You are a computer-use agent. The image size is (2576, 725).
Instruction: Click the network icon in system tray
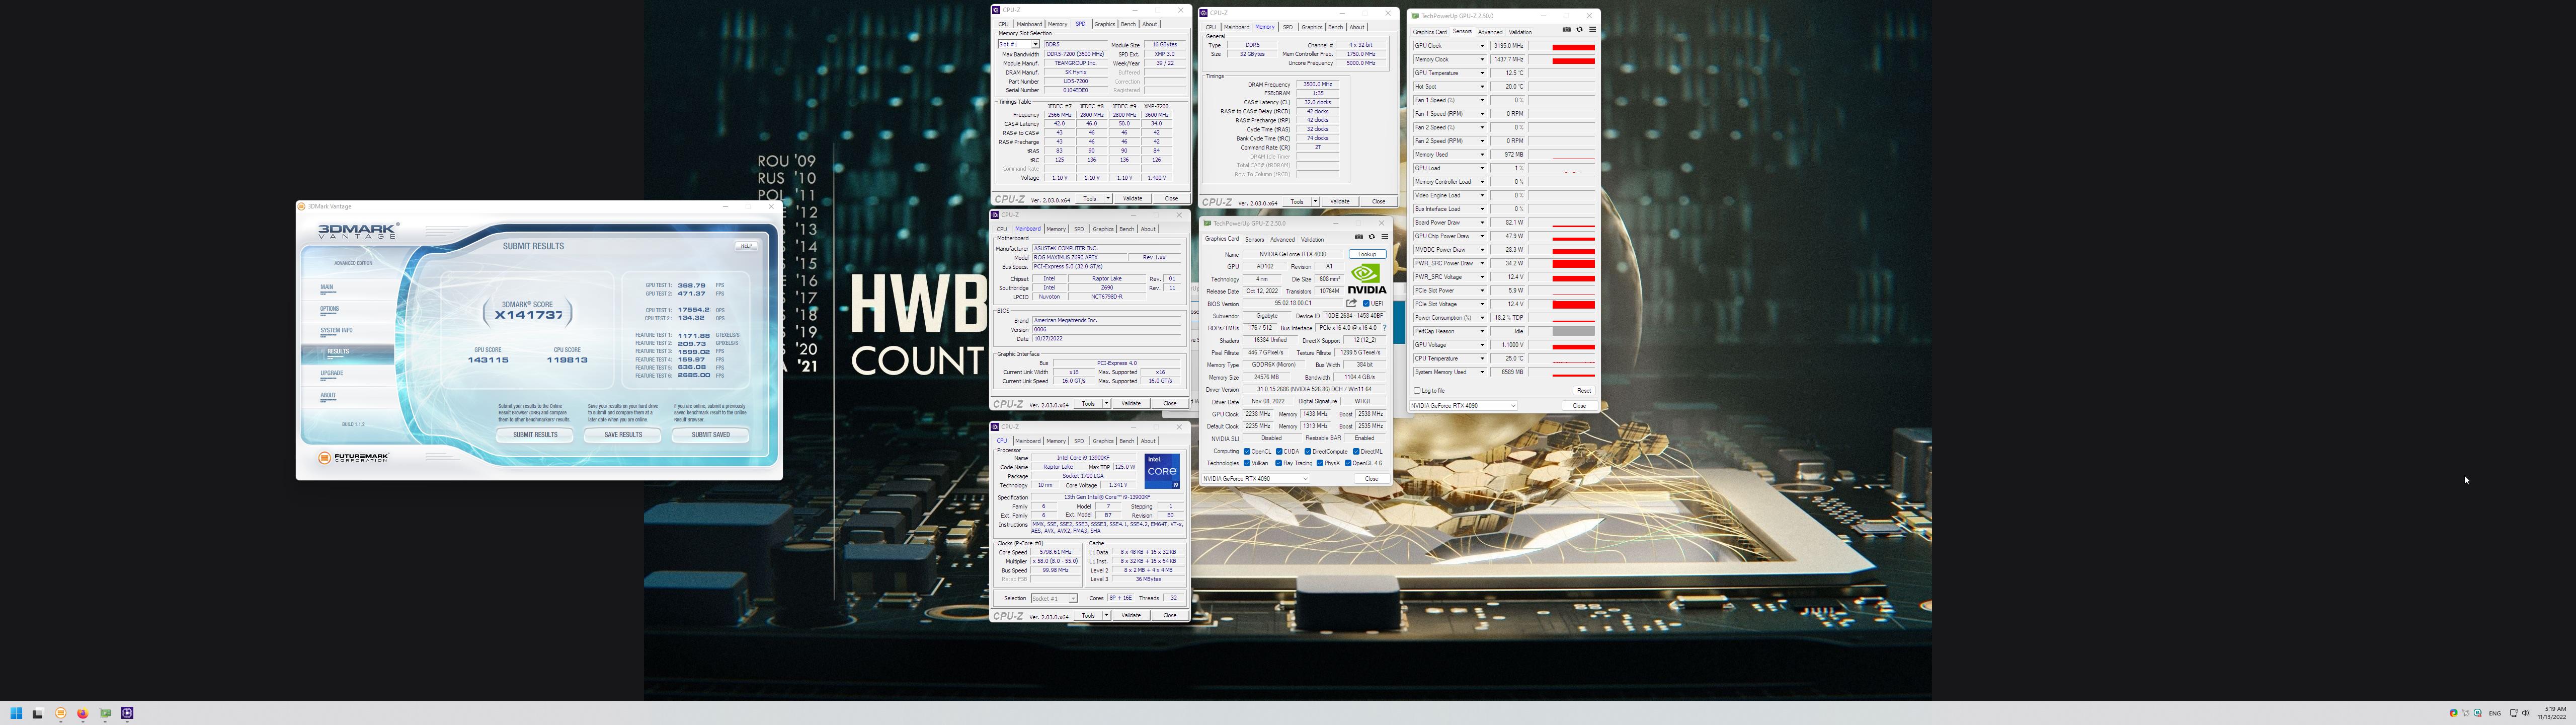2514,713
